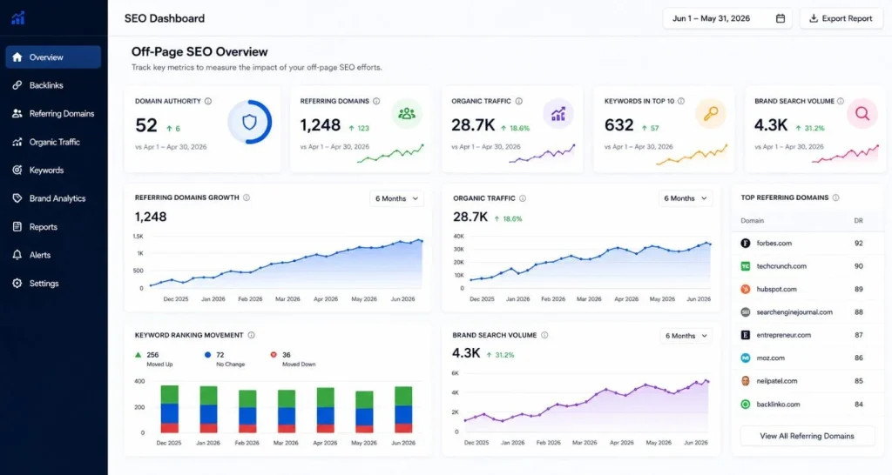
Task: Click the Brand Search Volume card info icon
Action: tap(841, 101)
